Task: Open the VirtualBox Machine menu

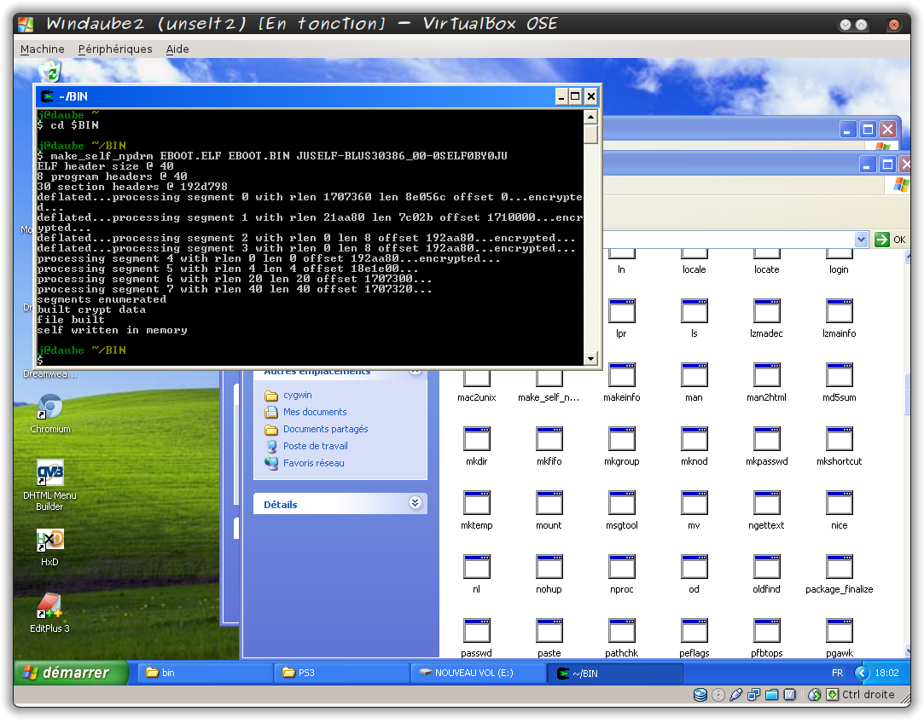Action: [x=43, y=49]
